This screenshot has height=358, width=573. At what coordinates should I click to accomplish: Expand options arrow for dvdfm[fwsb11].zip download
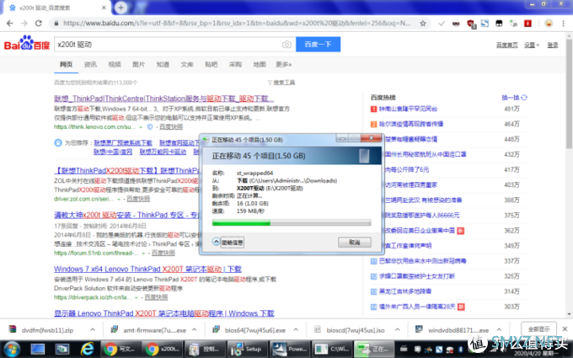pos(93,329)
